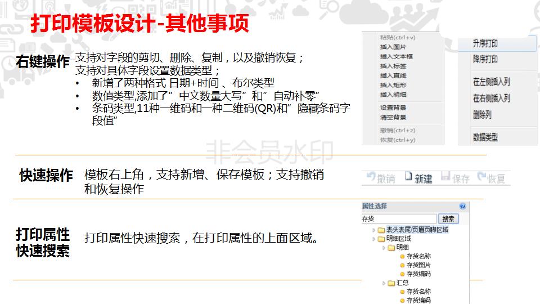The image size is (540, 304).
Task: Click the slide title 打印模板设计-其他事项
Action: point(139,24)
